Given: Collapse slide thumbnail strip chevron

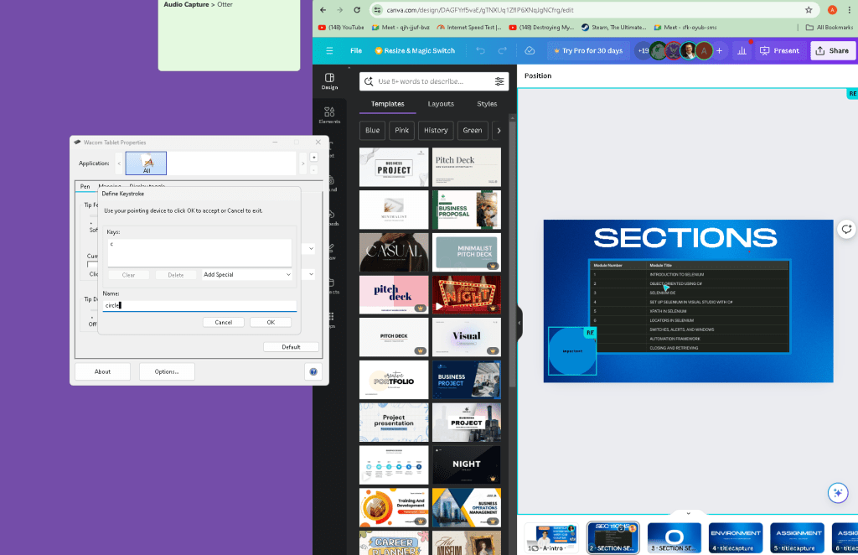Looking at the screenshot, I should 689,513.
